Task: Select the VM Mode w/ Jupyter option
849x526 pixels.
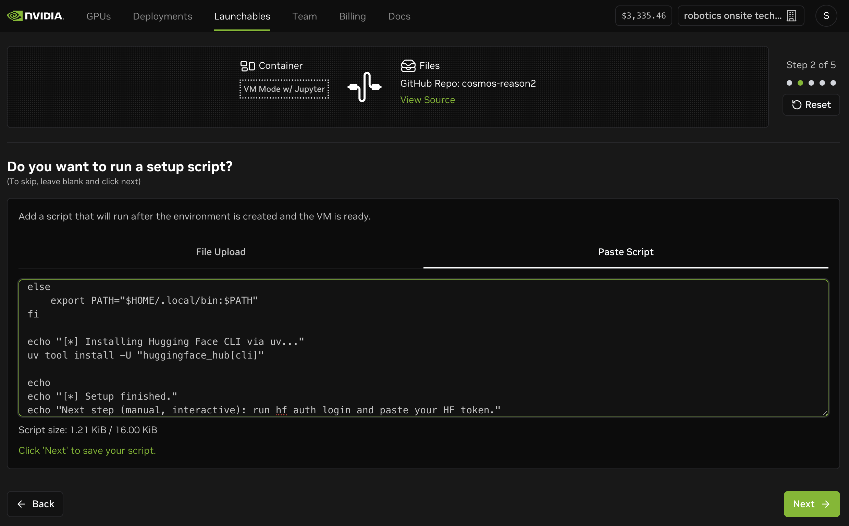Action: coord(284,89)
